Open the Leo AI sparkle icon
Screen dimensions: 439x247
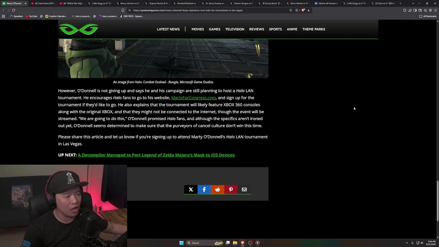point(425,10)
